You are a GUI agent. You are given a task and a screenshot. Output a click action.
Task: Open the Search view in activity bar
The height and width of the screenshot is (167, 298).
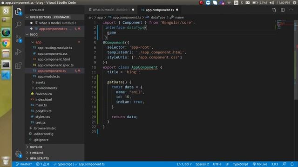(x=19, y=25)
